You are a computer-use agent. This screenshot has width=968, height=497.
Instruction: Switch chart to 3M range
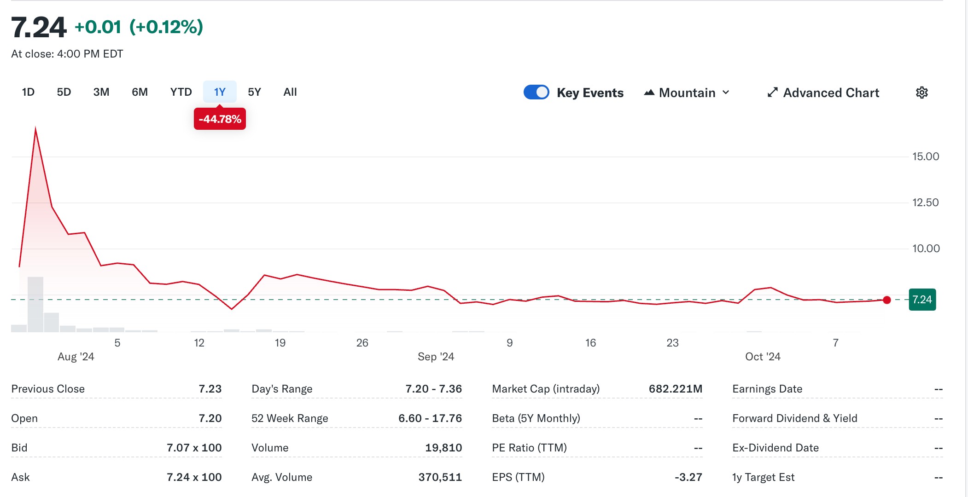tap(101, 92)
